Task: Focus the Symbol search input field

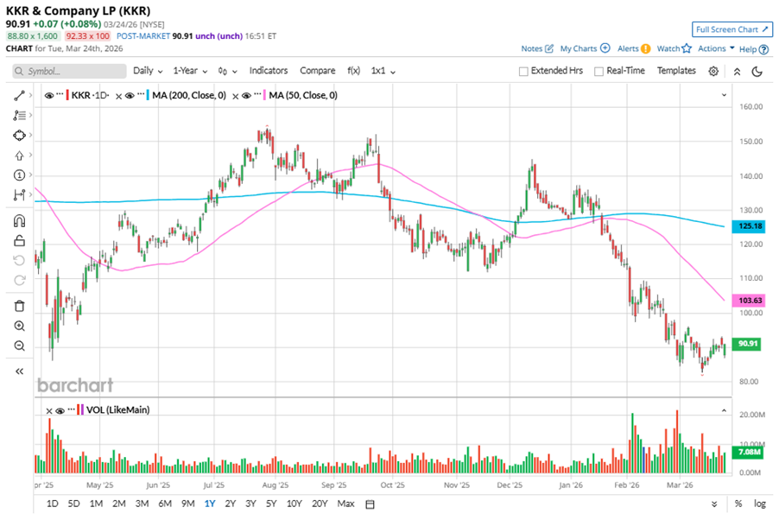Action: (x=70, y=71)
